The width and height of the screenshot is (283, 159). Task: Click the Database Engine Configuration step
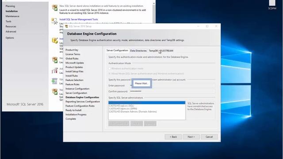(x=82, y=97)
